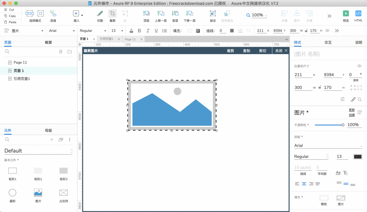
Task: Click the Preview (预览) button icon
Action: 345,14
